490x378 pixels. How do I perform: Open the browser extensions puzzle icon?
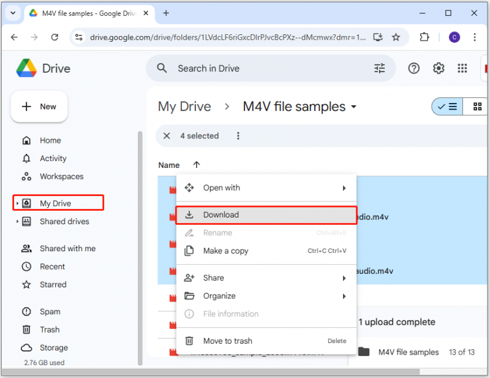(x=424, y=37)
